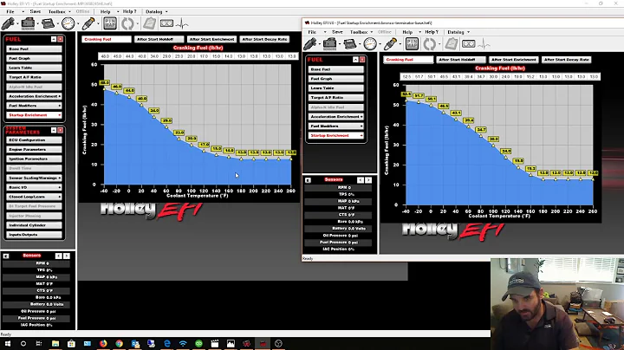Show next Sensors page in right window
The height and width of the screenshot is (350, 624).
pos(368,180)
